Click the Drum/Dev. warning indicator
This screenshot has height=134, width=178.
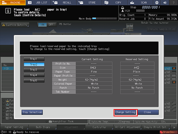pos(168,132)
